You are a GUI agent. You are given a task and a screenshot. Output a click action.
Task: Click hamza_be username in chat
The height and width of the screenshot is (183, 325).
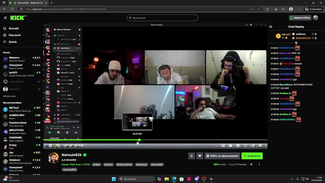coord(285,53)
